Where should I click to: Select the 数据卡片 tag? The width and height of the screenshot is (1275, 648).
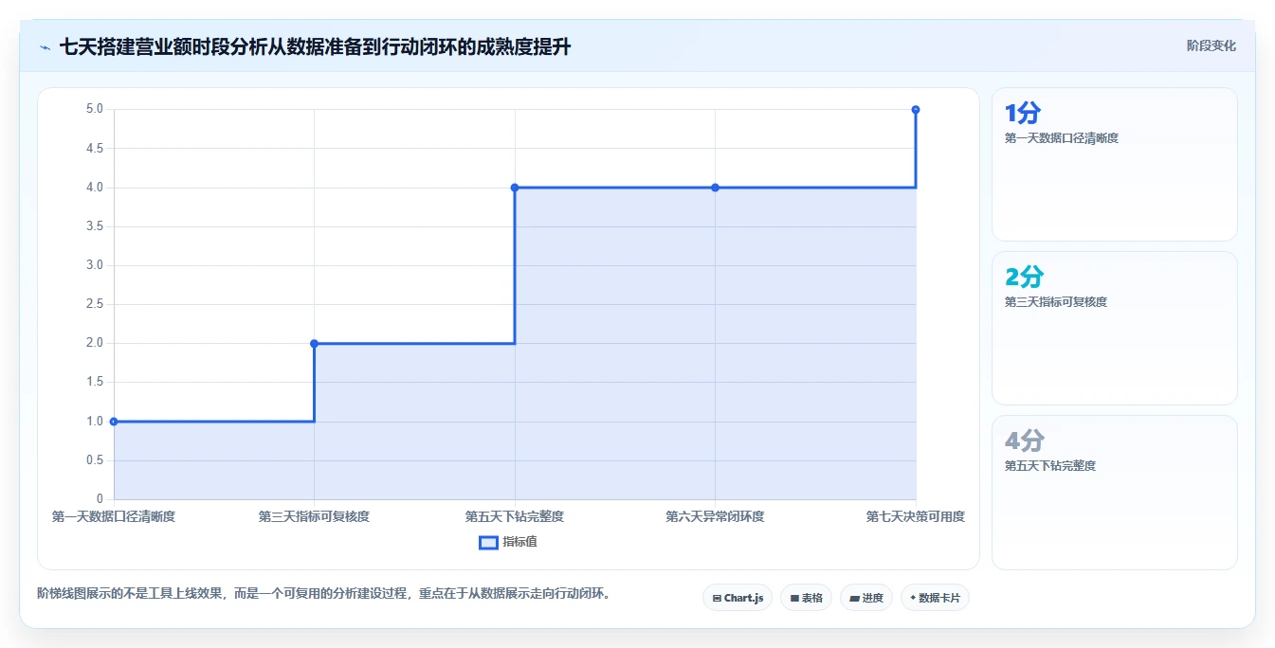pyautogui.click(x=935, y=598)
